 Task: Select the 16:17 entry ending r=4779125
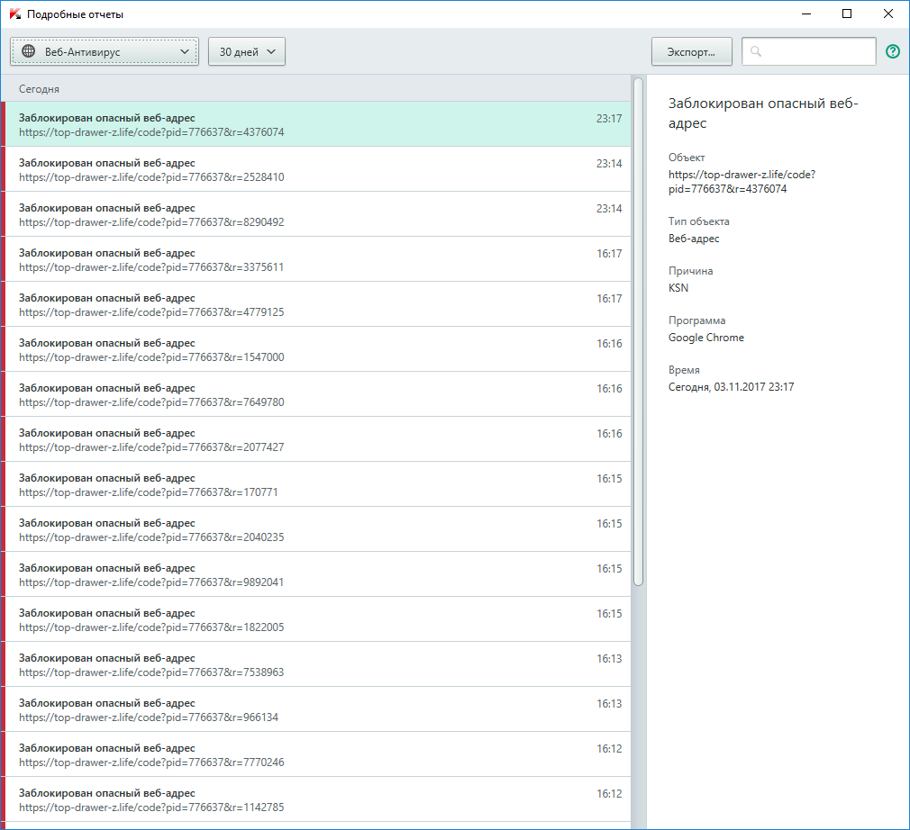[x=315, y=304]
